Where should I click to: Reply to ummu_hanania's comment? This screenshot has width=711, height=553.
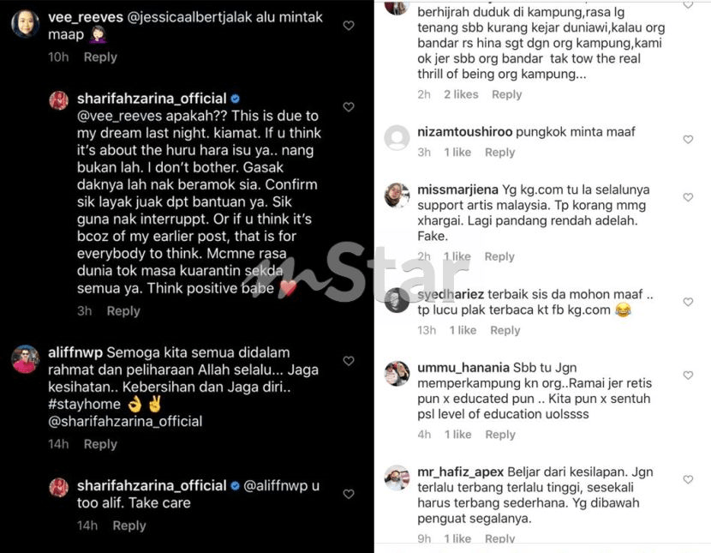tap(500, 435)
